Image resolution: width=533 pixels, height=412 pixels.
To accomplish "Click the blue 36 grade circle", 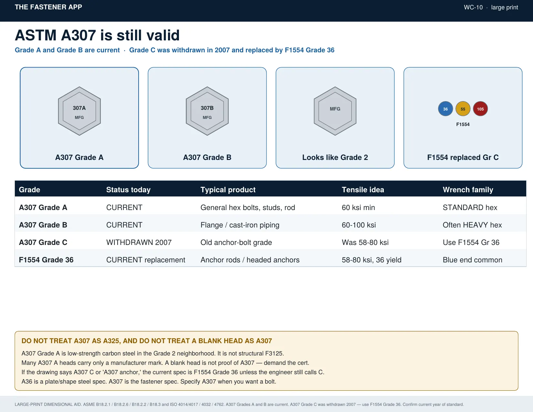I will point(445,109).
